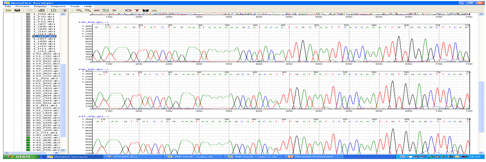Select K45_E06.ab1 in the file tree
Screen dimensions: 486x162
pos(46,147)
